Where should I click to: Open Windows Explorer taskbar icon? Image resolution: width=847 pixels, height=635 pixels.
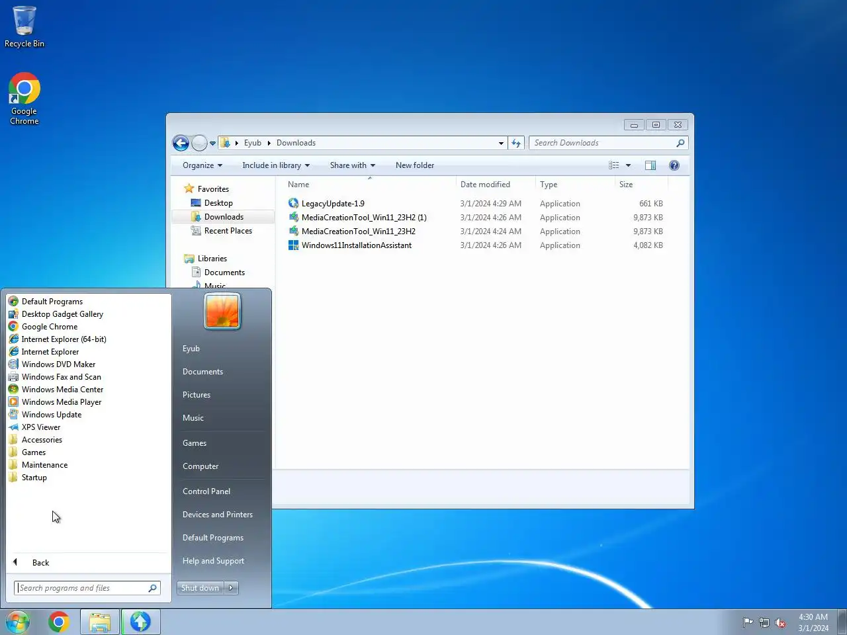tap(100, 622)
